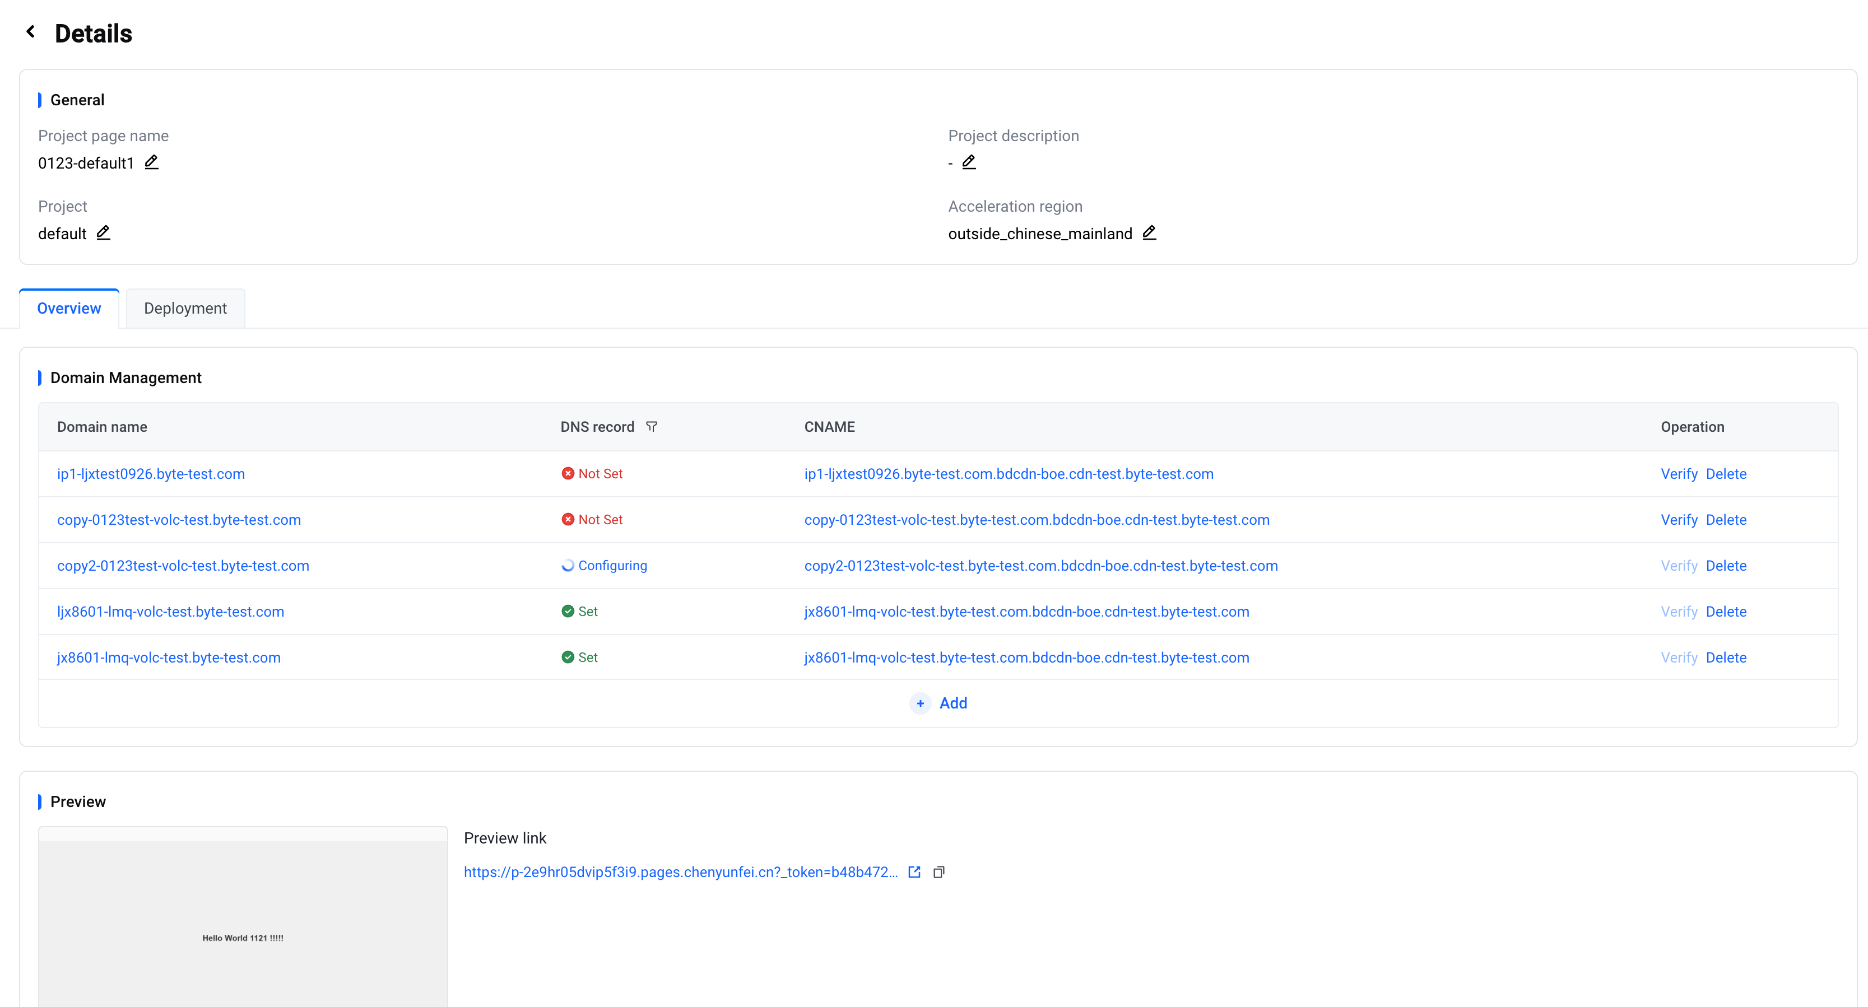Open the ljx8601-lmq-volc-test domain link
The height and width of the screenshot is (1007, 1868).
tap(170, 611)
